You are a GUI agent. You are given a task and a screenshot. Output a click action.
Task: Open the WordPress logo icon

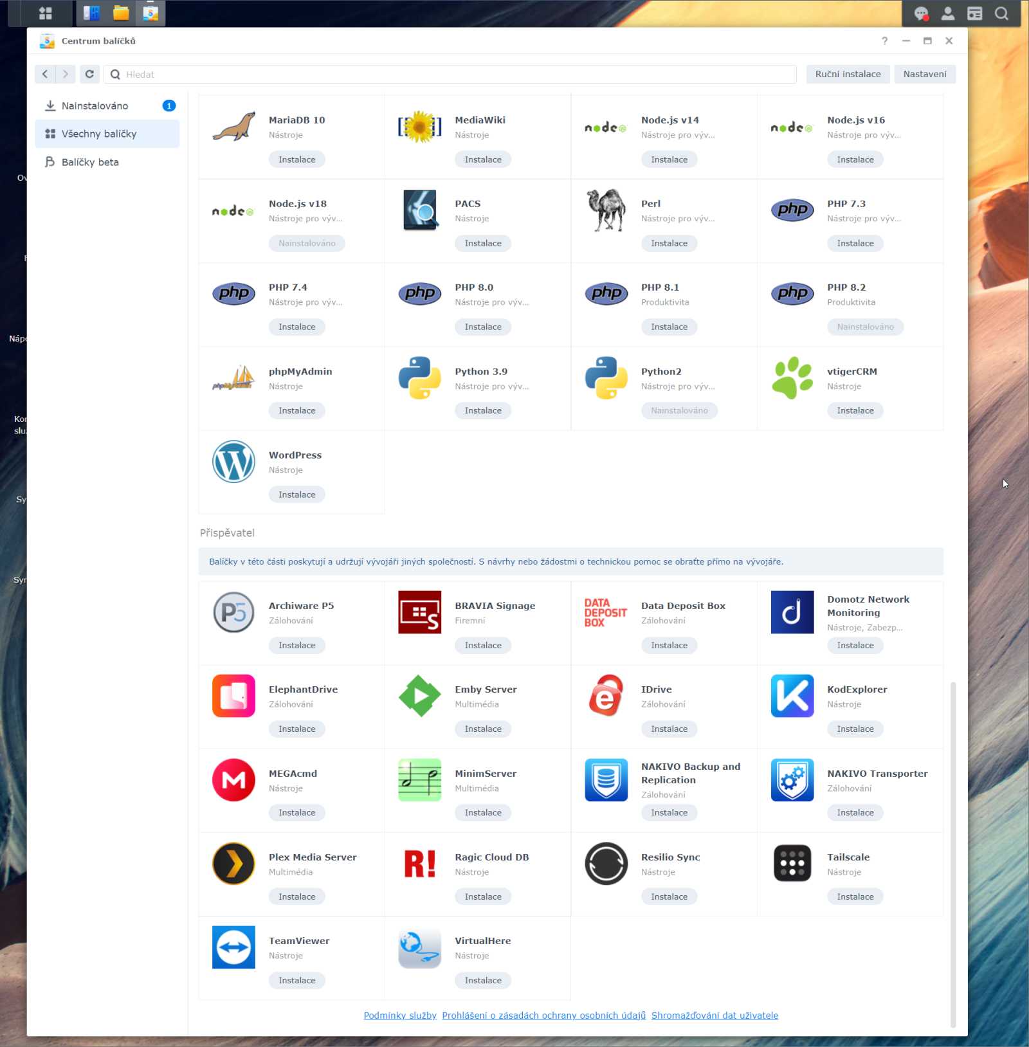(x=233, y=462)
